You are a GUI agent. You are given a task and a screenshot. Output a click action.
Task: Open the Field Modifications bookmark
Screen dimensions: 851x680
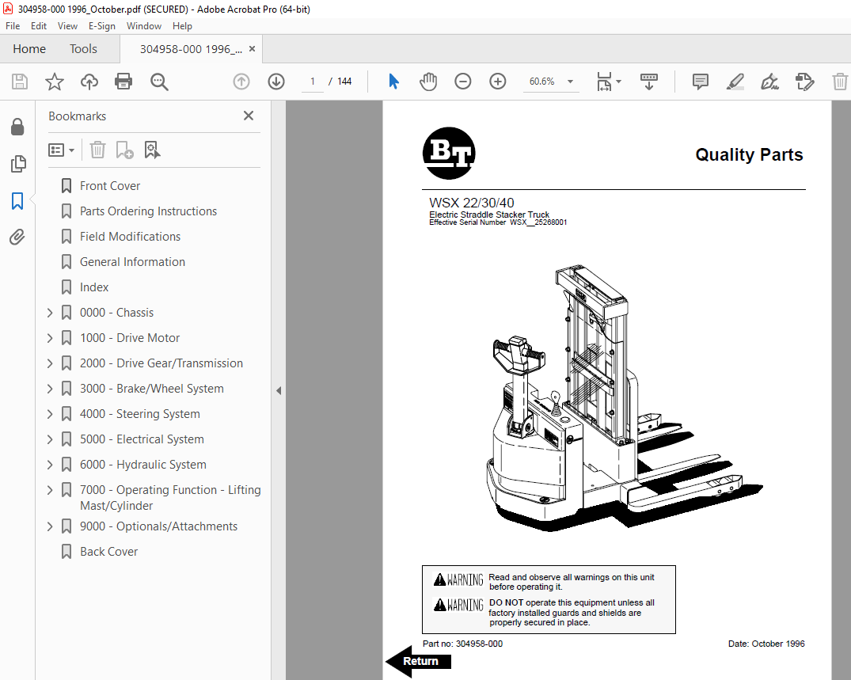pyautogui.click(x=130, y=237)
